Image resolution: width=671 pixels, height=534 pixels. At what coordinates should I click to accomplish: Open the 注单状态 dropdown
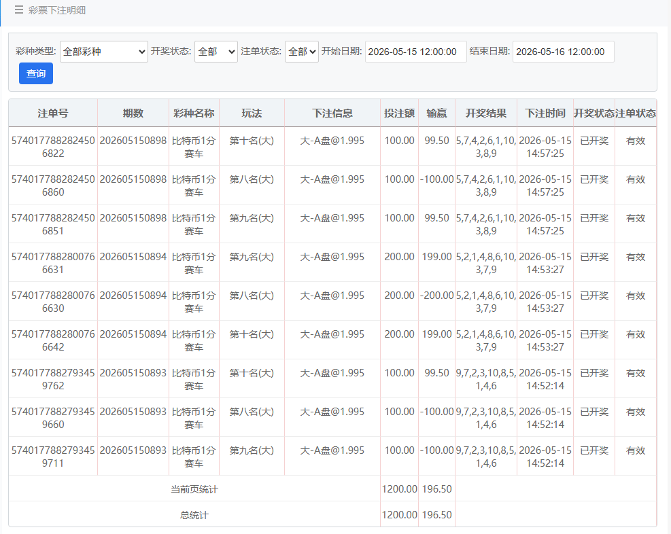click(x=302, y=52)
